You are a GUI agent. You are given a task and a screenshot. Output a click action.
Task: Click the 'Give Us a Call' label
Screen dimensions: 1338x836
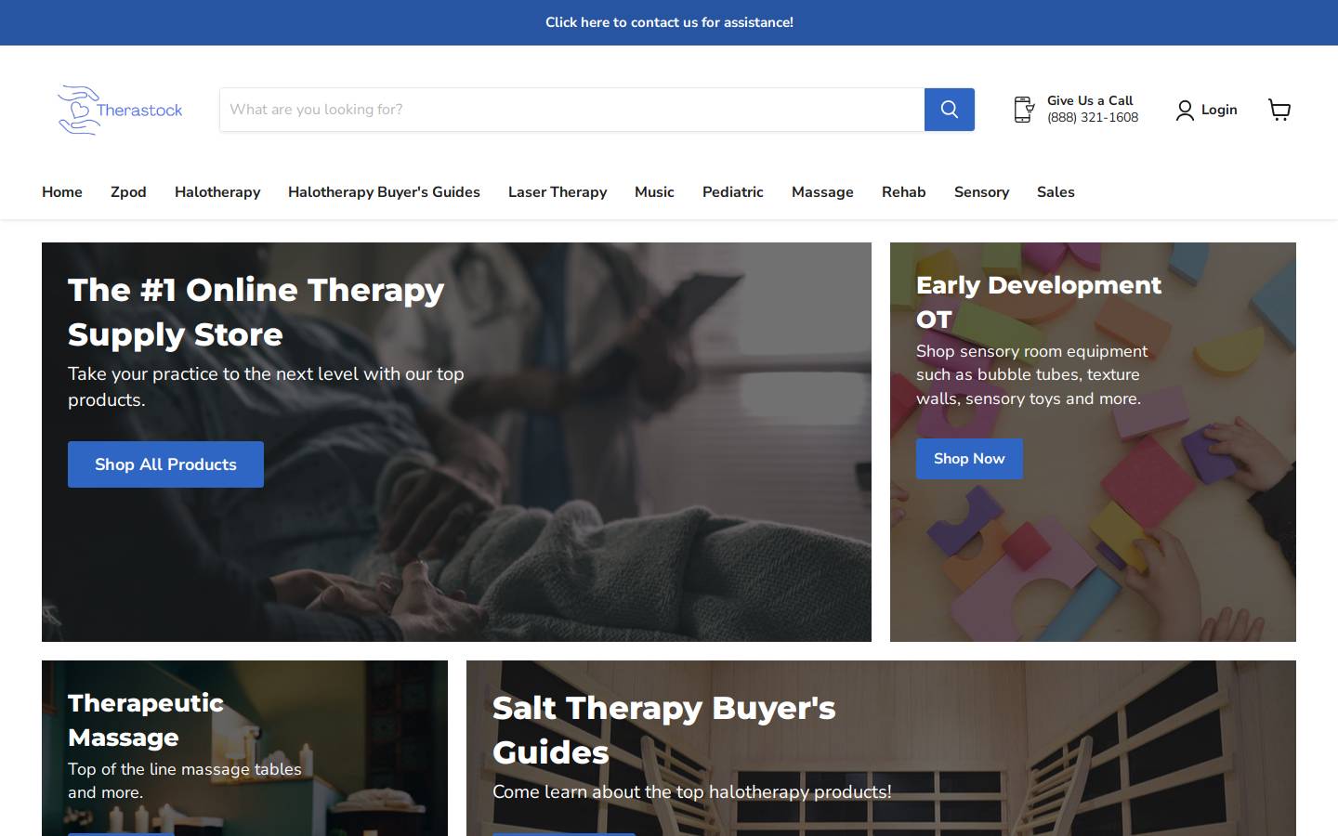[1090, 100]
